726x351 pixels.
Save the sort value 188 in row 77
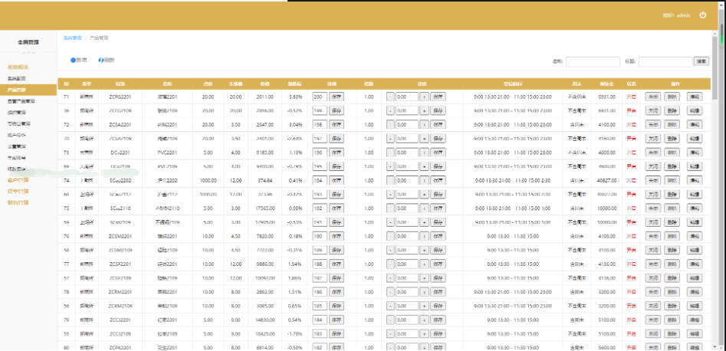[x=337, y=264]
